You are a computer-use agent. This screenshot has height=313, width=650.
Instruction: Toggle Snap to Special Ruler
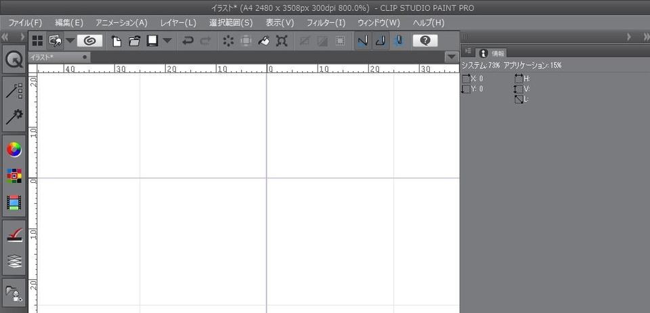(381, 41)
